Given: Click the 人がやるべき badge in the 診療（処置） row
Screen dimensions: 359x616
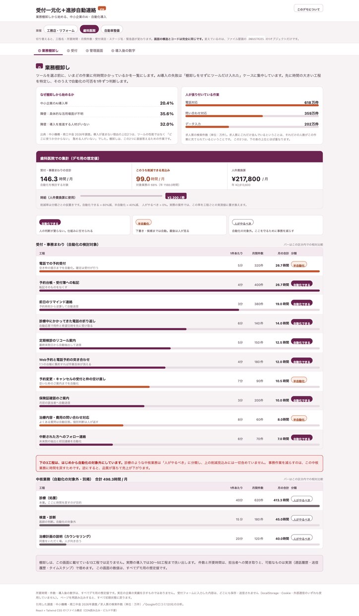Looking at the screenshot, I should (301, 499).
